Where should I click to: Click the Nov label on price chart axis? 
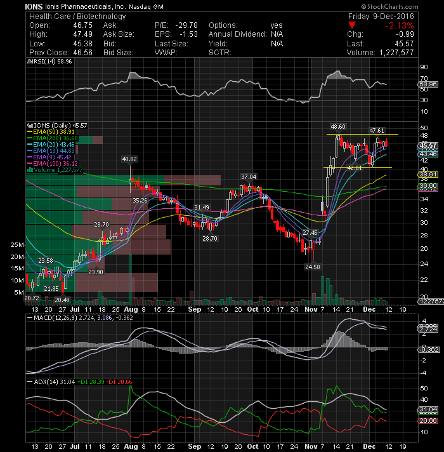311,309
